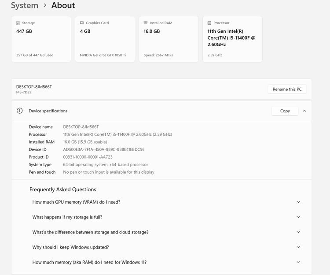Click the MS-7D22 model name text
The height and width of the screenshot is (275, 330).
tap(25, 92)
